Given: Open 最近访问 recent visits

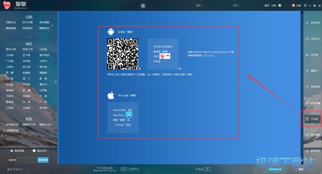Looking at the screenshot, I should (x=40, y=151).
